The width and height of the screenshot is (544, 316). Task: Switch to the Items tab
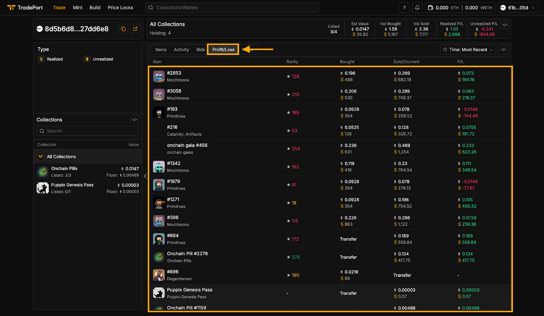click(161, 50)
